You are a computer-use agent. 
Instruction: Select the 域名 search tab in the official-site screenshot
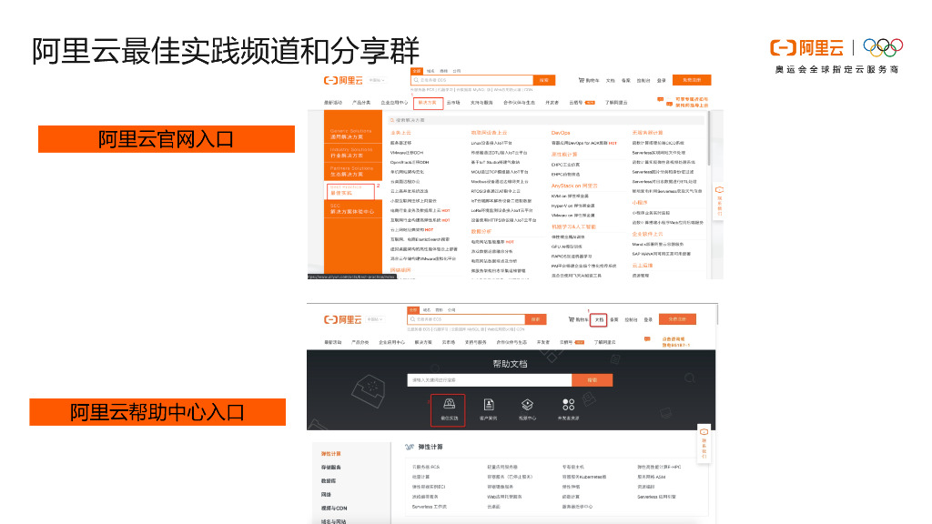tap(431, 71)
